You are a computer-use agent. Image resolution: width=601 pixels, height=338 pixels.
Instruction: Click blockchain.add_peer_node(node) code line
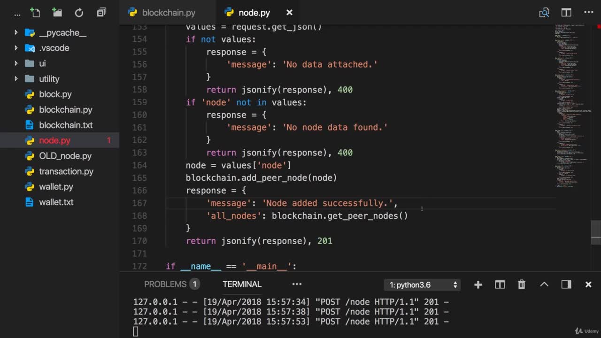pos(262,178)
